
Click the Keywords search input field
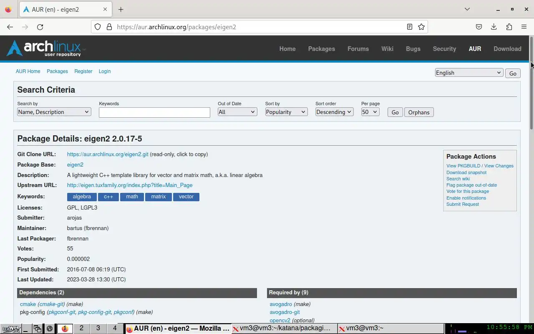[x=154, y=112]
